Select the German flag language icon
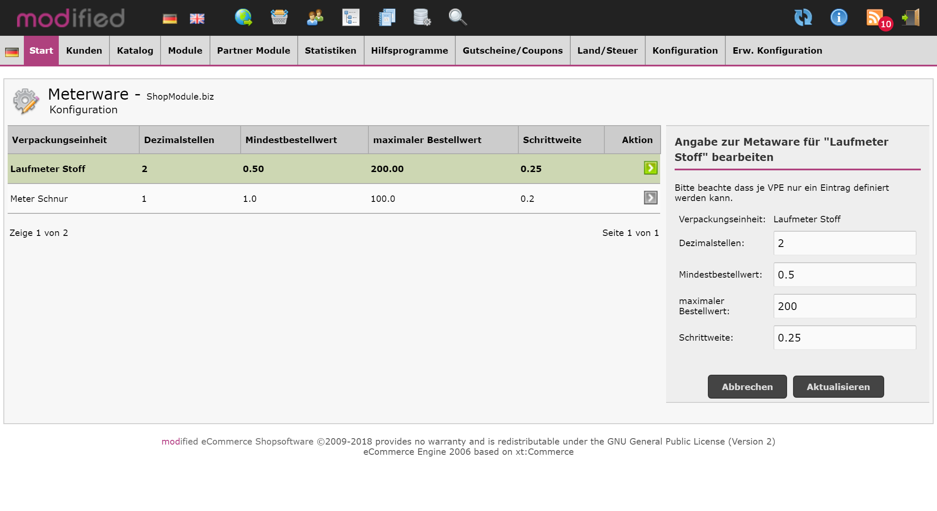The height and width of the screenshot is (511, 937). pyautogui.click(x=169, y=18)
